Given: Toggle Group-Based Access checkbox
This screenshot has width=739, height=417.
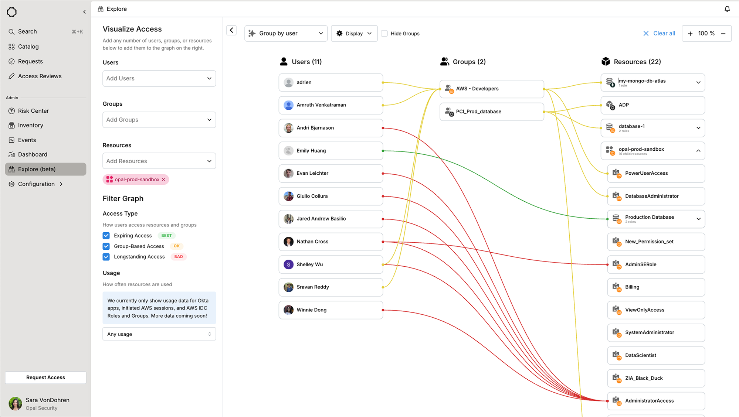Looking at the screenshot, I should click(x=106, y=246).
